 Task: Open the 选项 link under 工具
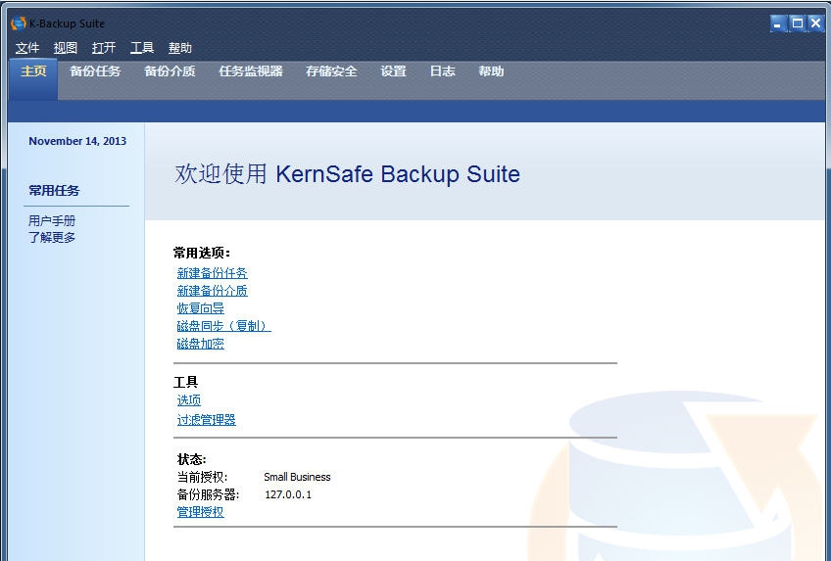pyautogui.click(x=189, y=400)
